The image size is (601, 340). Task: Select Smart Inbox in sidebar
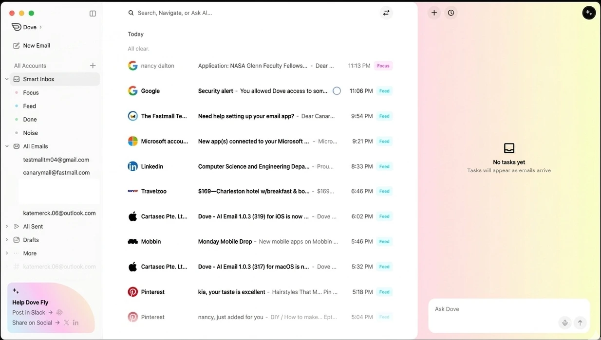tap(55, 79)
